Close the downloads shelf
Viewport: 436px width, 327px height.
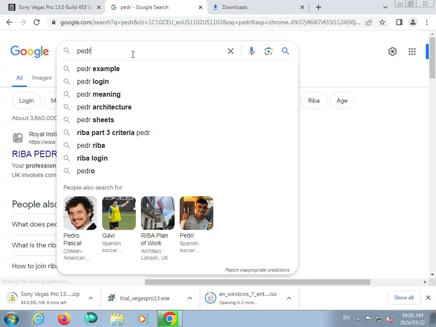428,298
